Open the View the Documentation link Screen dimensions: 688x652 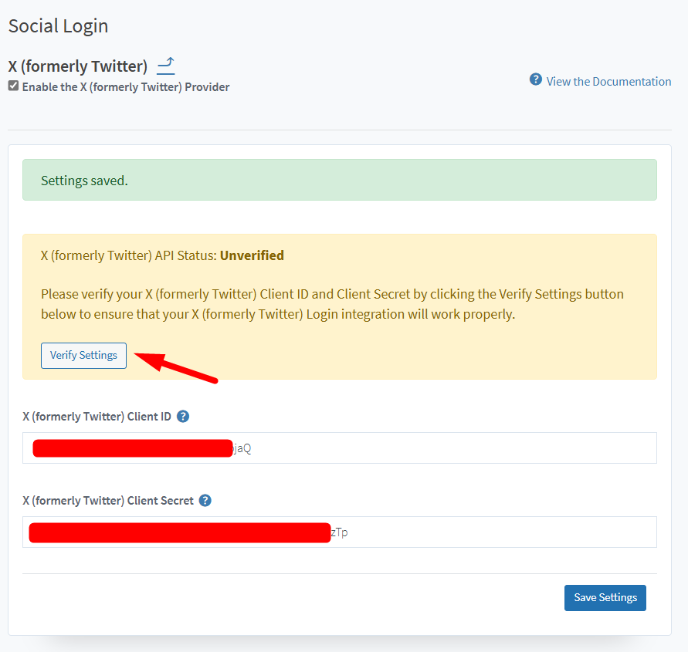(608, 82)
